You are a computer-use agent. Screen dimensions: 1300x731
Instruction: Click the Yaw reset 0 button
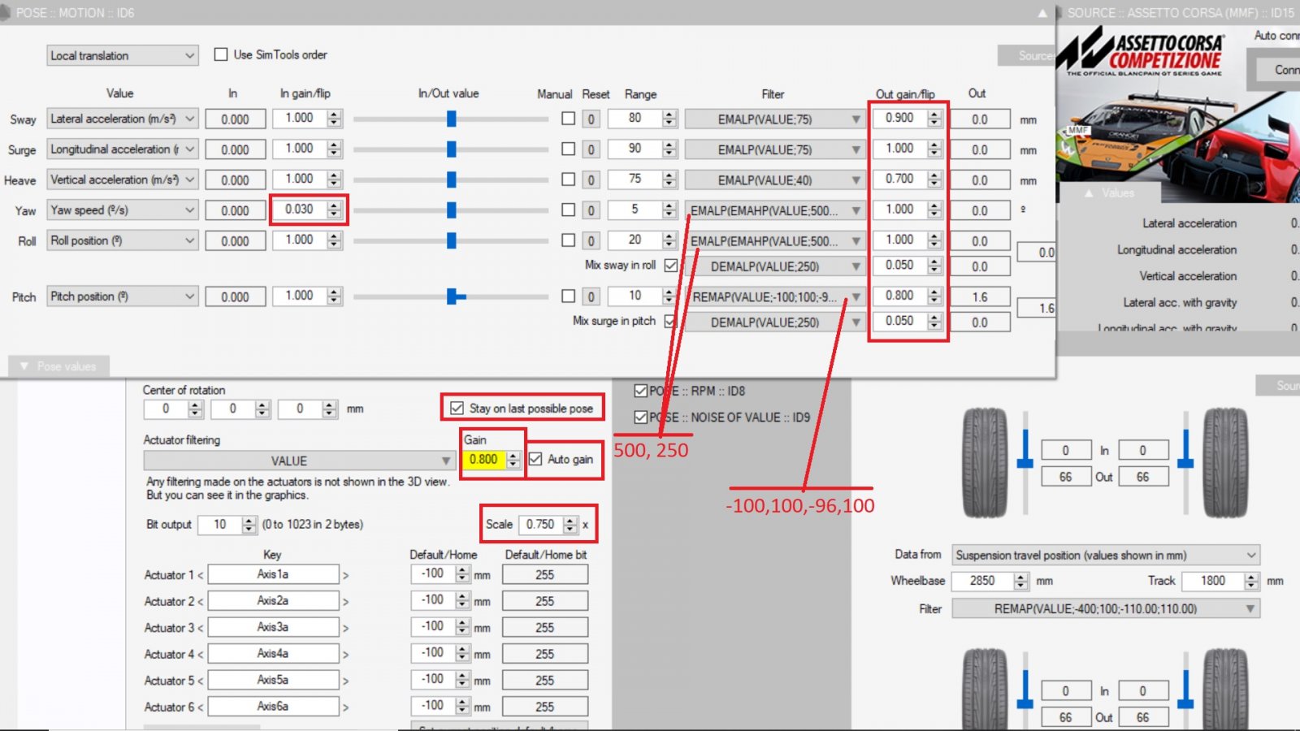point(591,210)
